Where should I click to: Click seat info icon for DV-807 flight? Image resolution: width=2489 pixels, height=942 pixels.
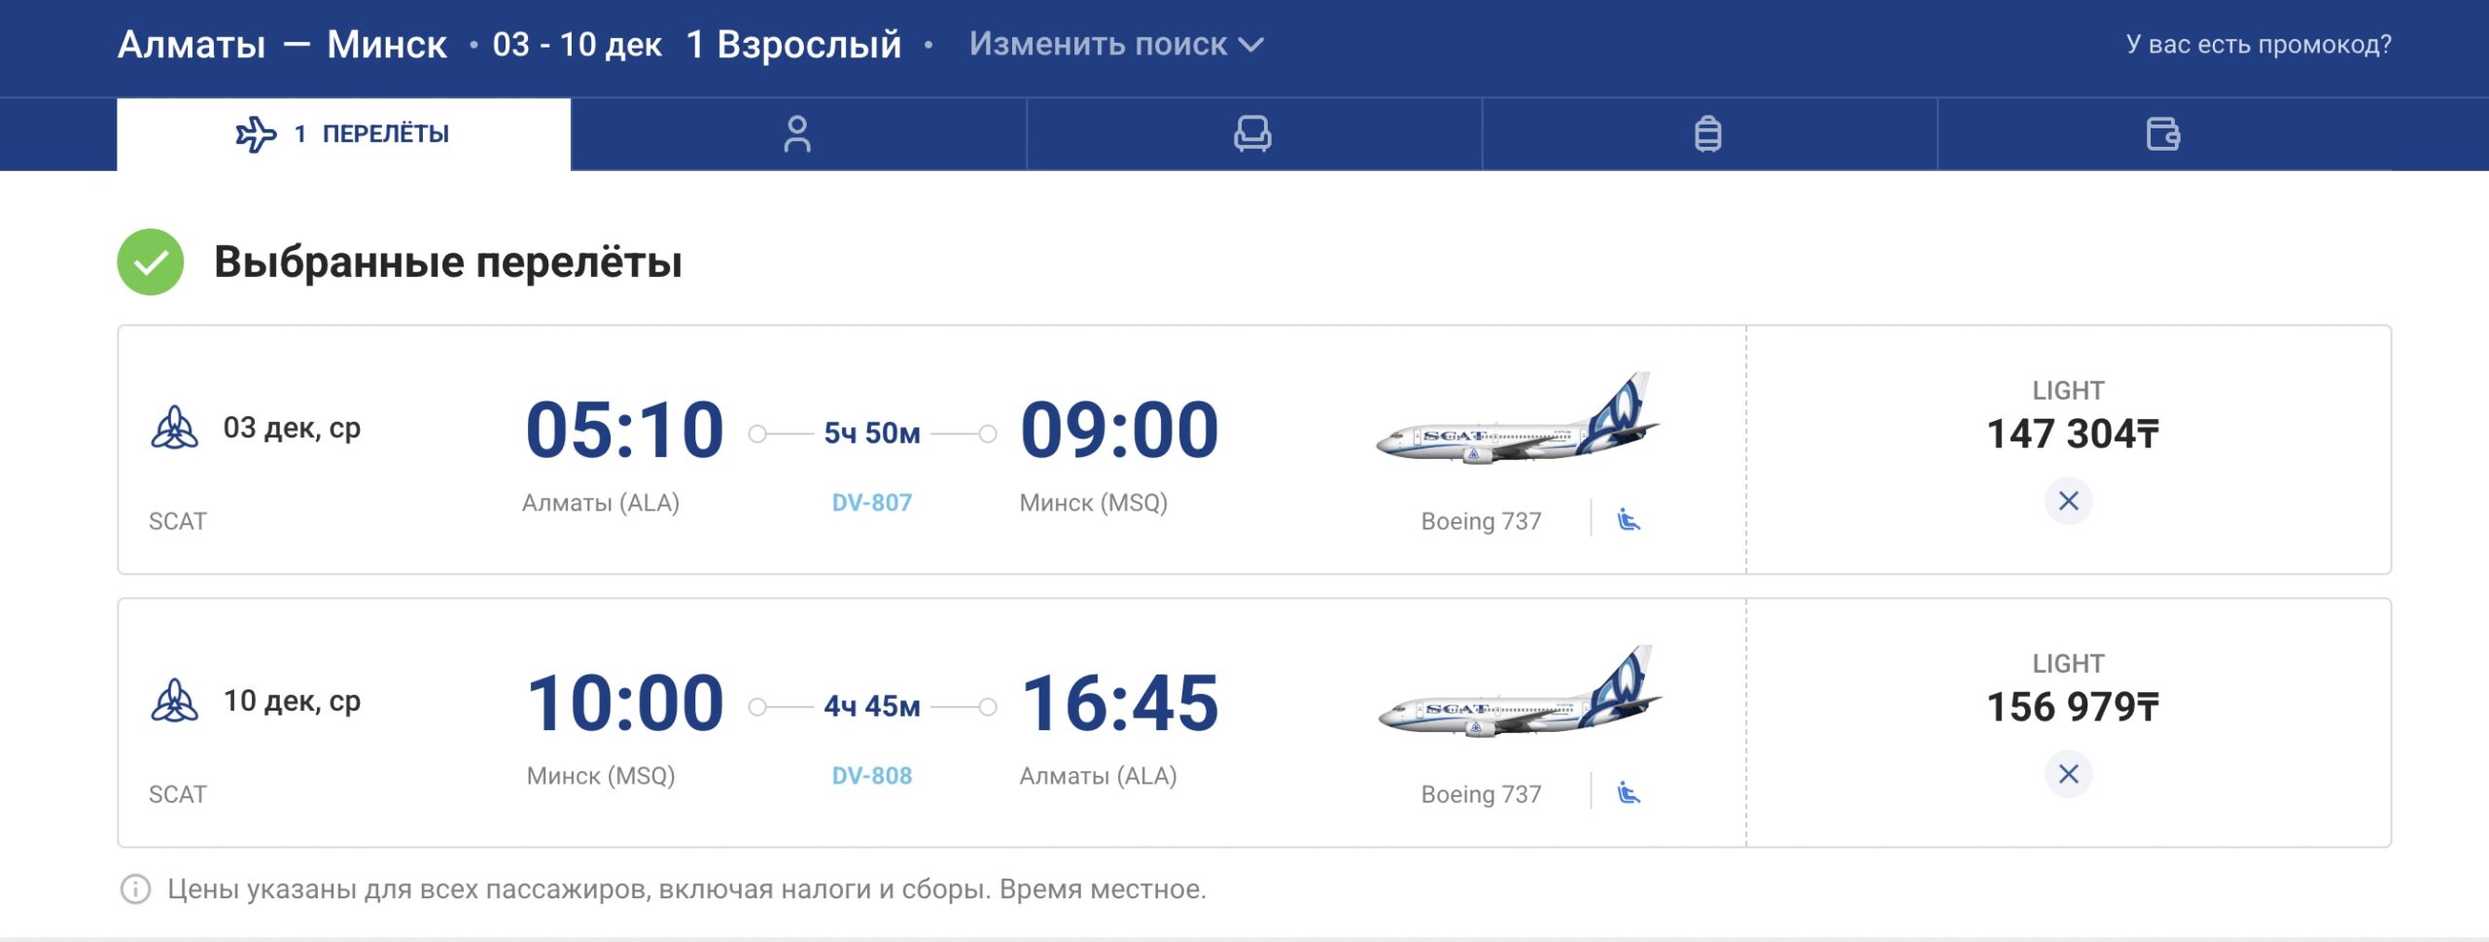[1629, 520]
